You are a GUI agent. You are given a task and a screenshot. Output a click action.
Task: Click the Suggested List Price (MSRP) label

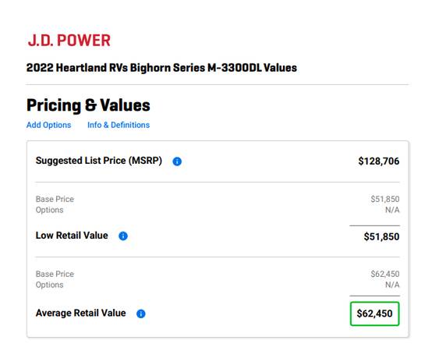click(x=99, y=161)
